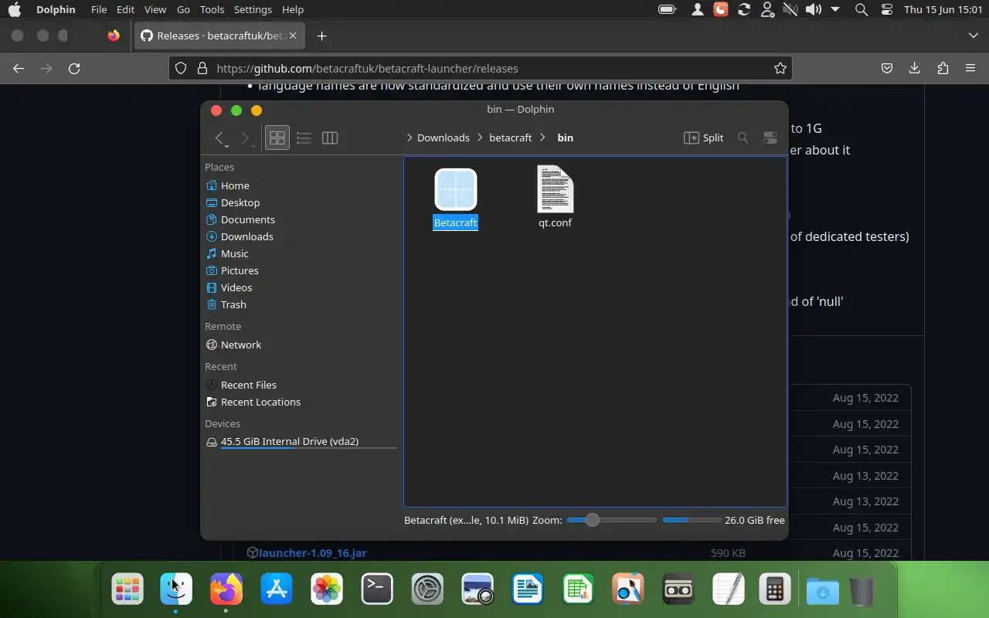
Task: Select the Releases · betacraftuk browser tab
Action: [219, 36]
